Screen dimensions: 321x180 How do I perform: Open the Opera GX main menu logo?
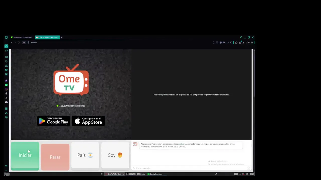click(6, 37)
